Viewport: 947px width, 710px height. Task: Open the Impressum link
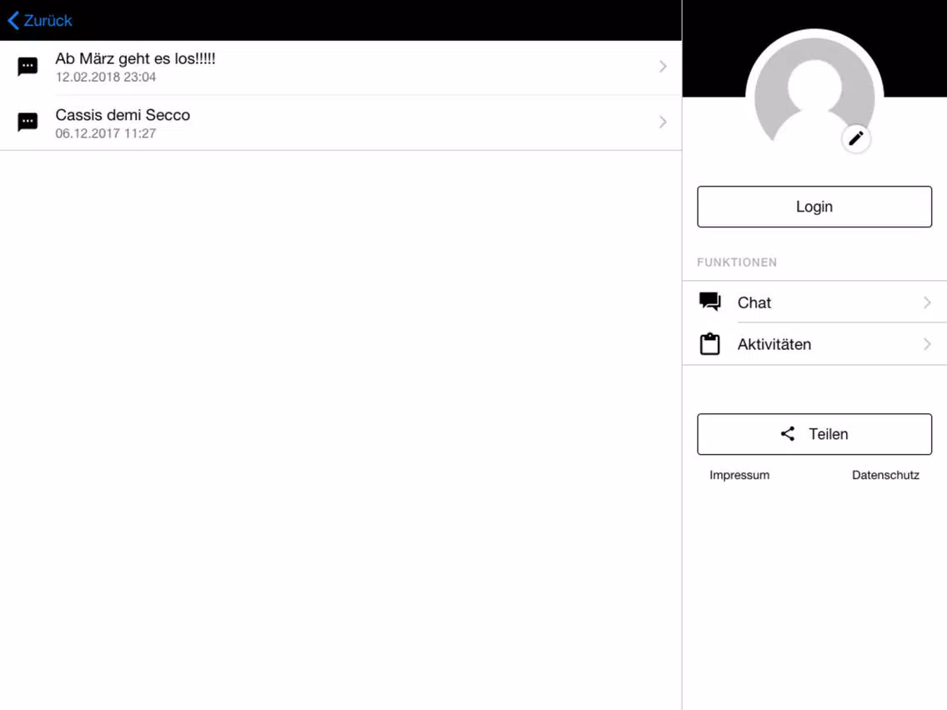tap(739, 475)
